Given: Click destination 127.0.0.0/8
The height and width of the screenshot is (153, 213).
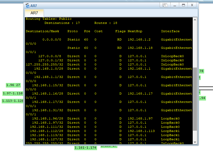Looking at the screenshot, I should tap(50, 56).
